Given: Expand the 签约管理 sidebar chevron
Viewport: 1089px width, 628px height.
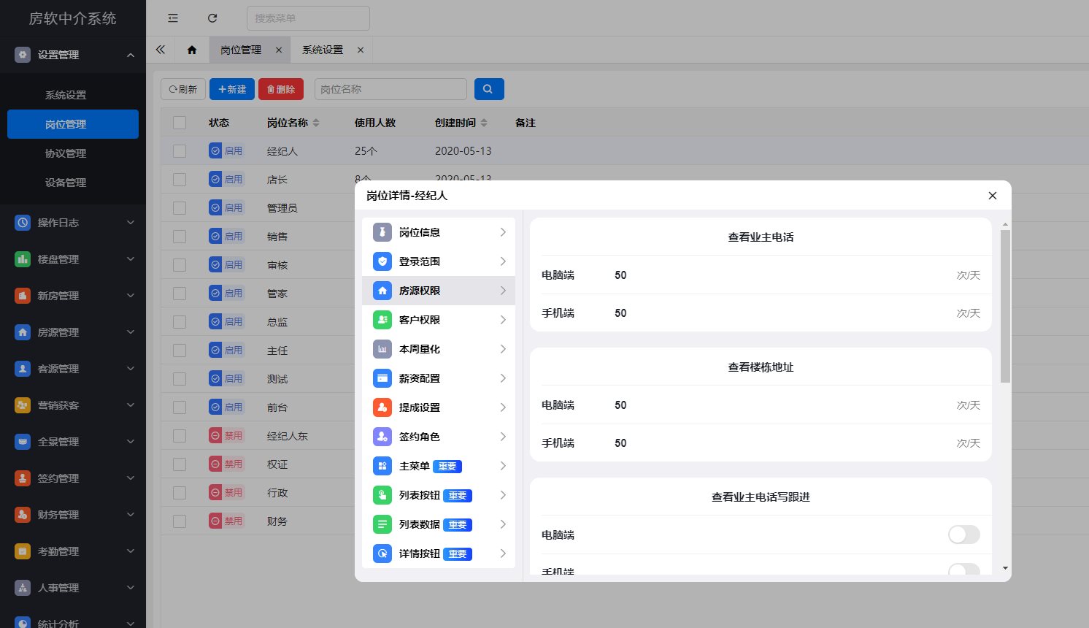Looking at the screenshot, I should click(x=131, y=478).
